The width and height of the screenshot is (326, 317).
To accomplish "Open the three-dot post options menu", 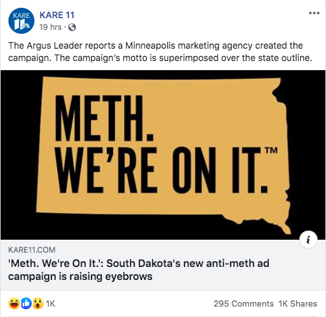I will pyautogui.click(x=314, y=13).
